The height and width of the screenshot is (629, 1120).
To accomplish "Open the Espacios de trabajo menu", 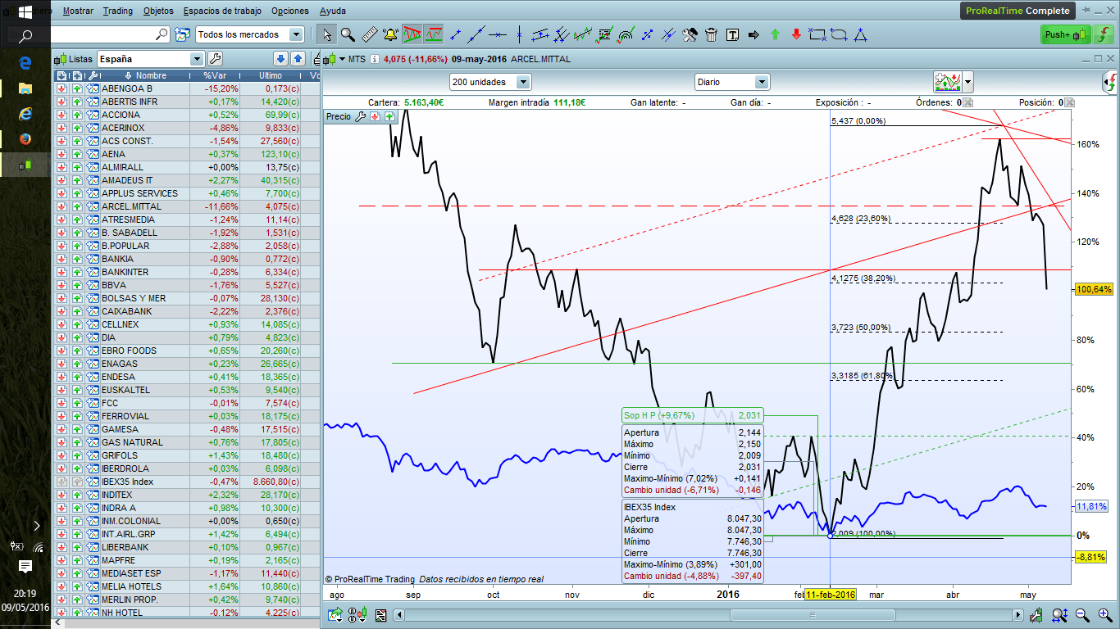I will click(222, 11).
